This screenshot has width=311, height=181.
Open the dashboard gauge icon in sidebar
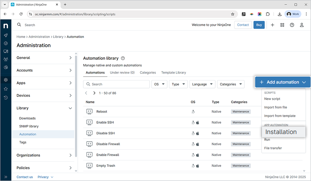click(6, 43)
